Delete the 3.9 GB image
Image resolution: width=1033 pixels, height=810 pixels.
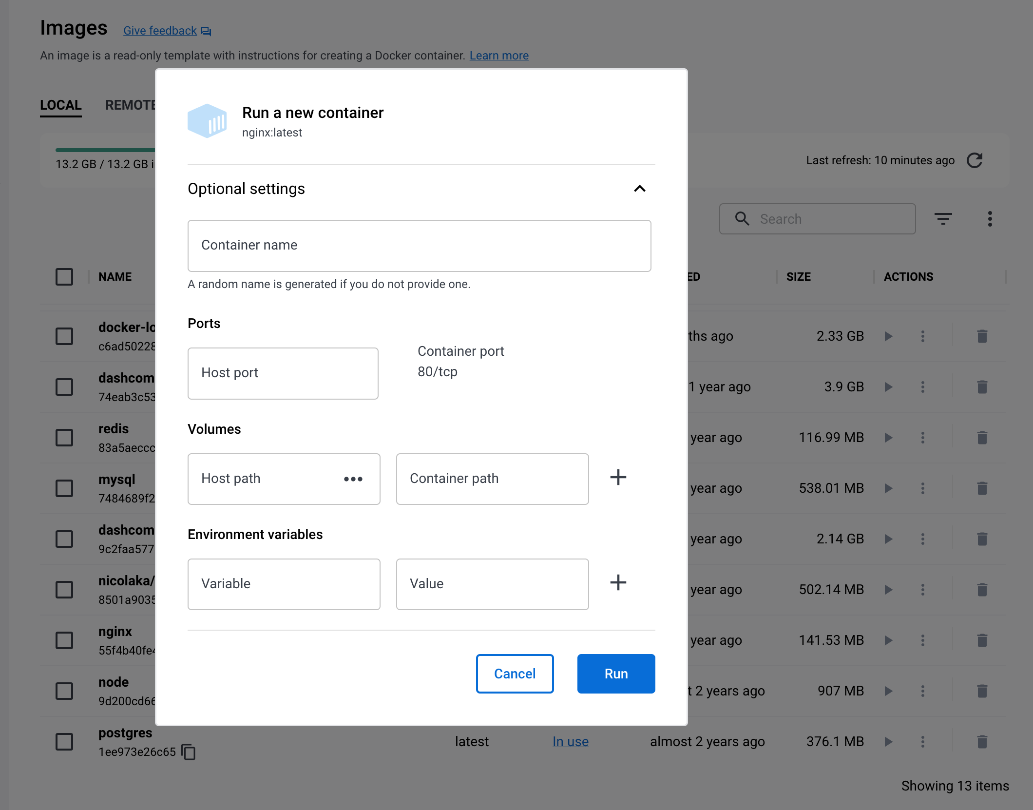coord(982,387)
